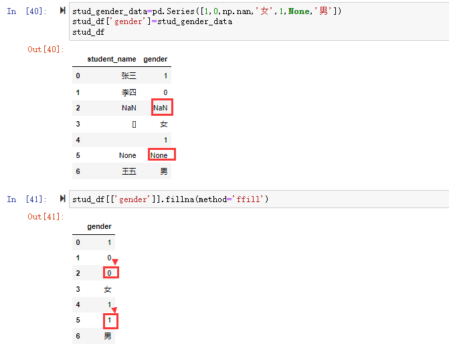Click the In [41] fillna code cell
The height and width of the screenshot is (350, 449).
[x=259, y=199]
